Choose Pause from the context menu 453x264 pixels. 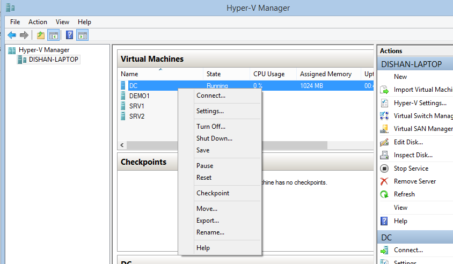[220, 166]
